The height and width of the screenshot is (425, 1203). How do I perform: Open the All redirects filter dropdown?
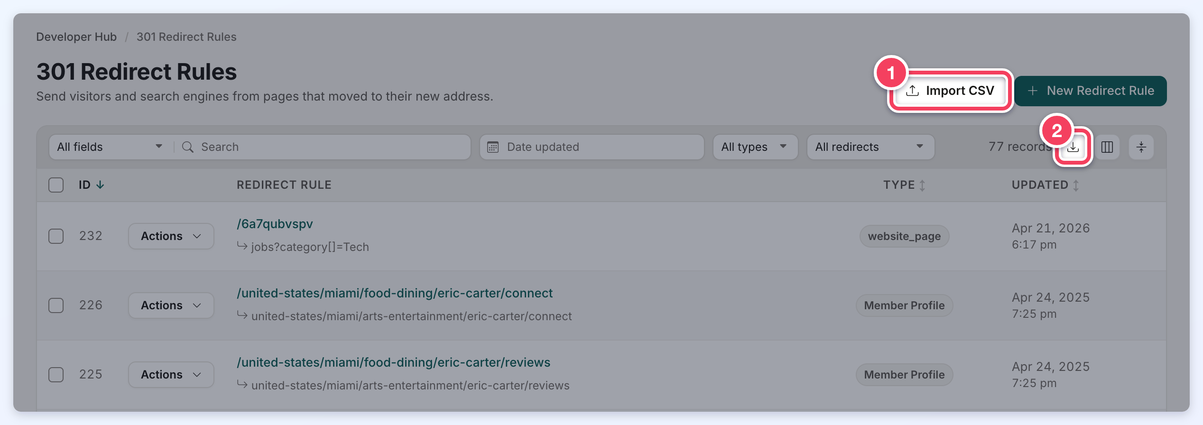(x=870, y=147)
